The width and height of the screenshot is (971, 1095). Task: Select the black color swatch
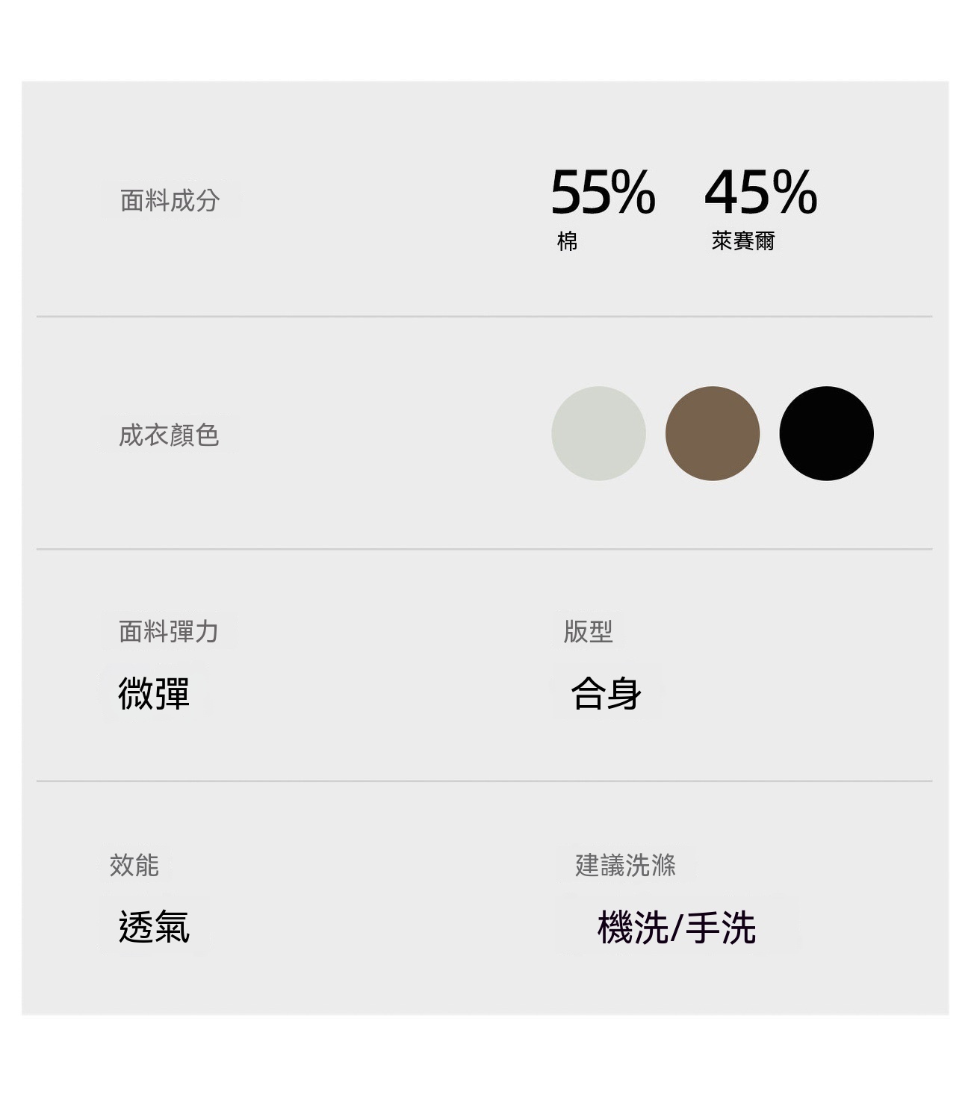coord(827,433)
